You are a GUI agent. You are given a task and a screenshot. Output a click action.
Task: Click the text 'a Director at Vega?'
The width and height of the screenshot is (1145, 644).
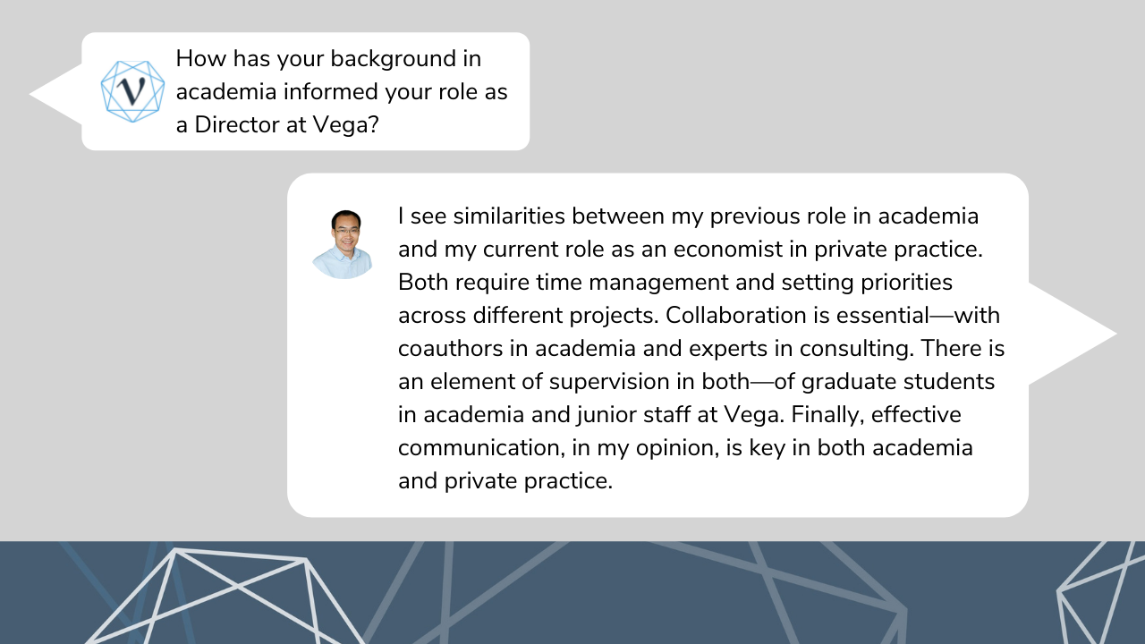point(277,125)
